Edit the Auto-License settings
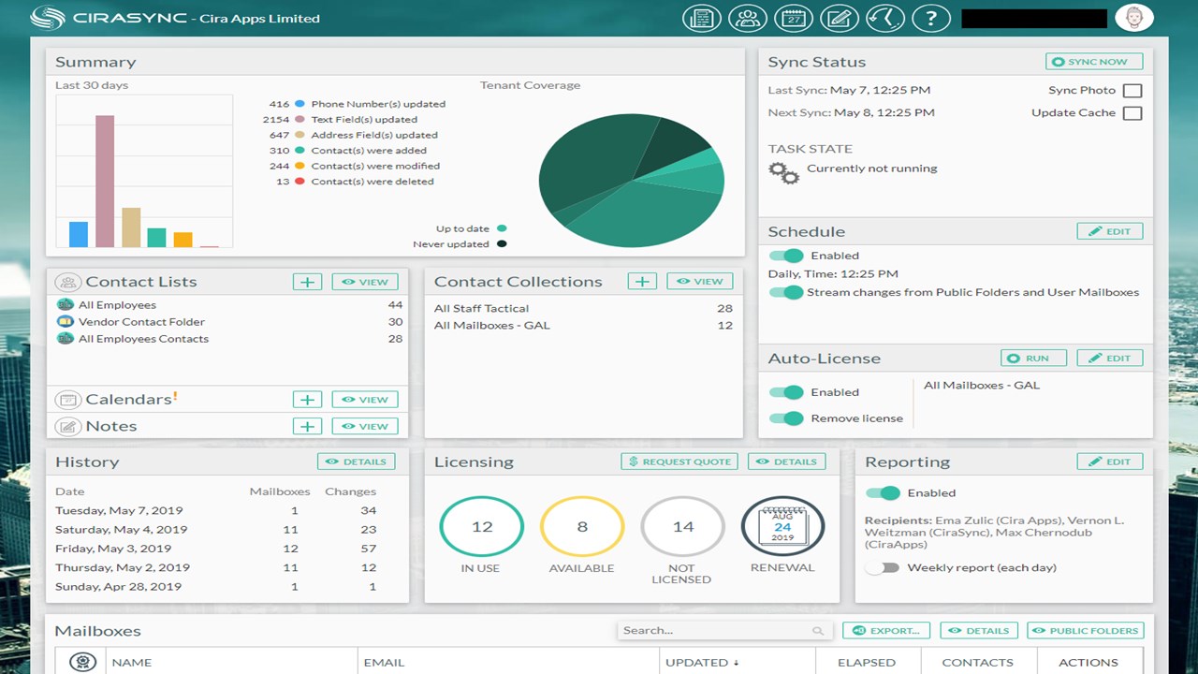The image size is (1198, 674). click(1110, 358)
